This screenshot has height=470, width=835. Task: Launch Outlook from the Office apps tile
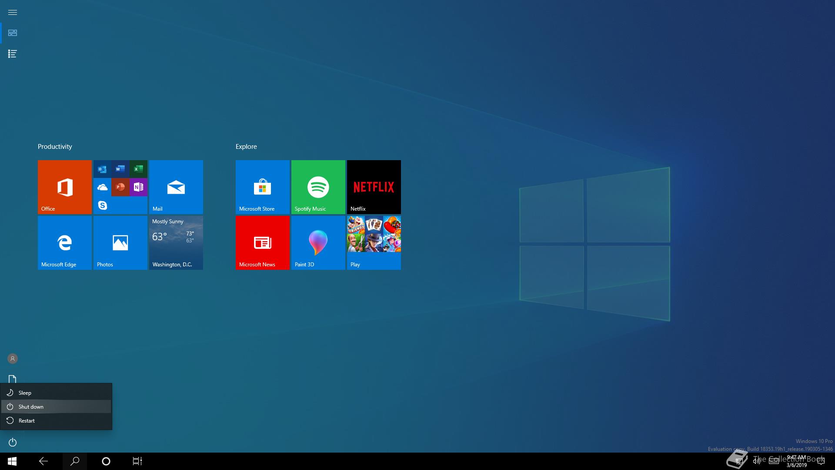click(102, 169)
